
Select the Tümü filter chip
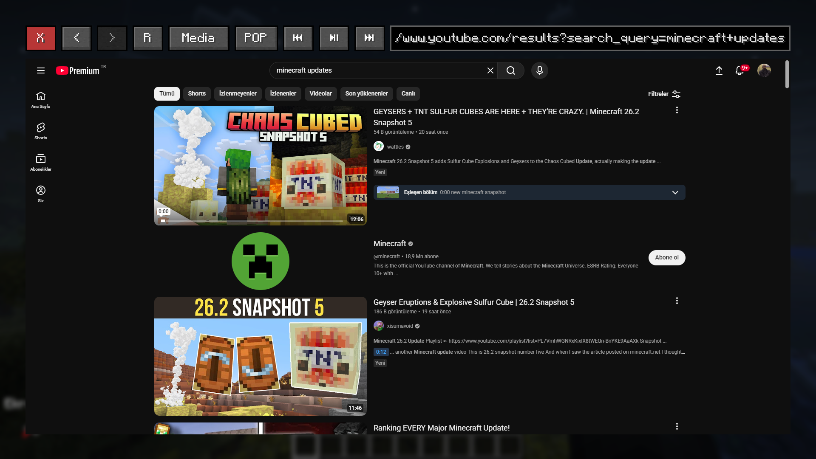(167, 94)
